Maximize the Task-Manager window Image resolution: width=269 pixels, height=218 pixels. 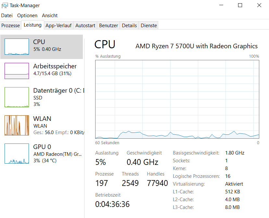pyautogui.click(x=240, y=6)
